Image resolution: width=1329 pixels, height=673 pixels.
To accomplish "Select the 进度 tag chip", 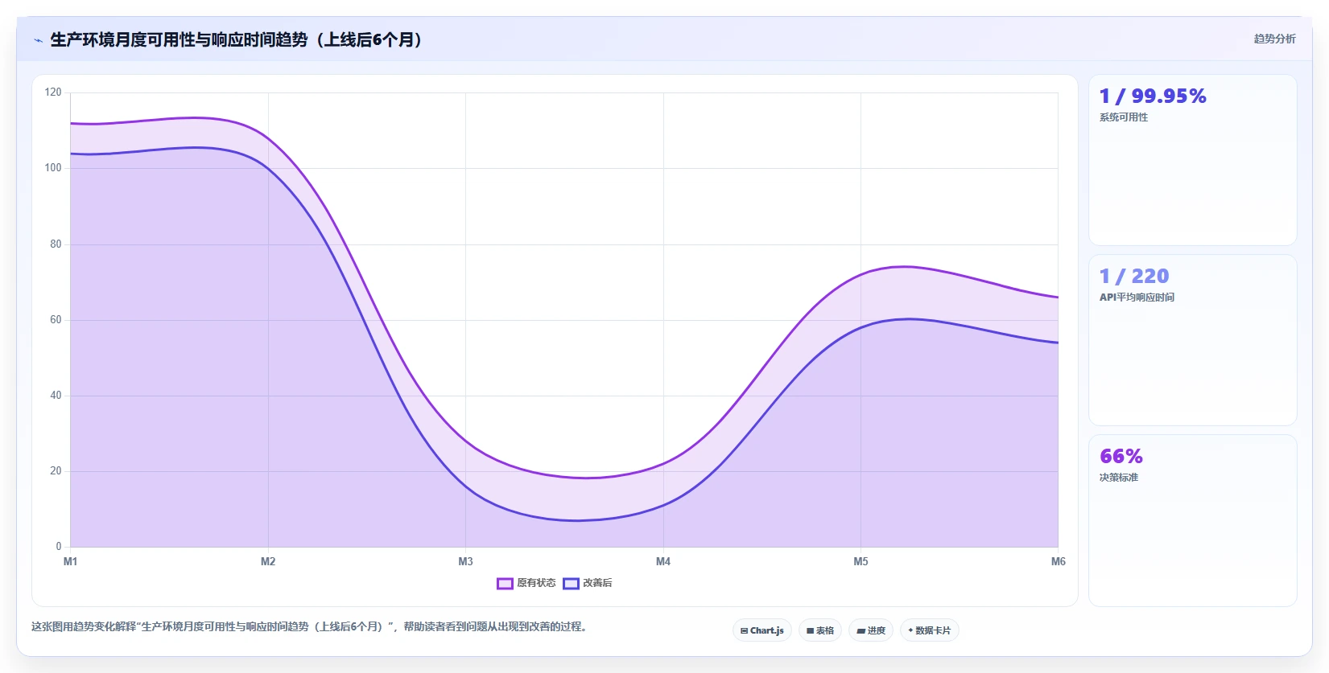I will pos(871,630).
